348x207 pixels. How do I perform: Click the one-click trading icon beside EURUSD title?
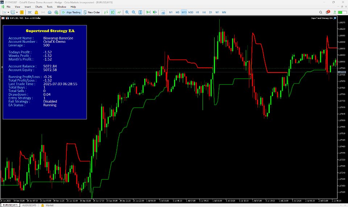click(3, 18)
